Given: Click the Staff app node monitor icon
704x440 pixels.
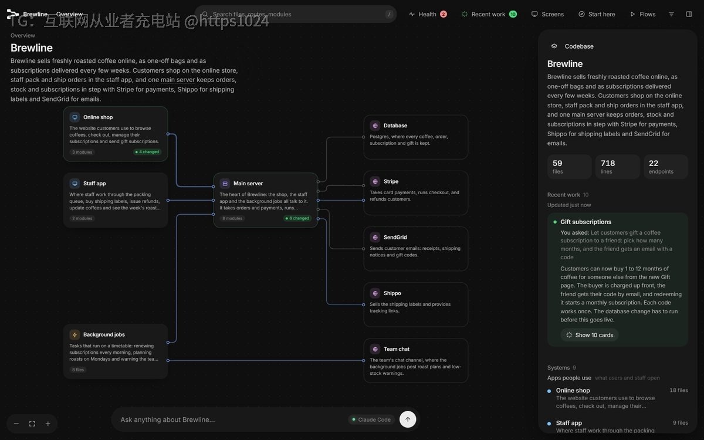Looking at the screenshot, I should point(75,184).
